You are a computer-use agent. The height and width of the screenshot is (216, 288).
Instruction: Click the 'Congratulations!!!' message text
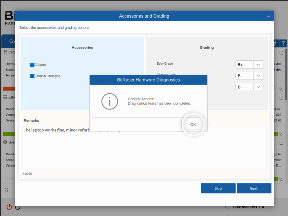(x=142, y=99)
